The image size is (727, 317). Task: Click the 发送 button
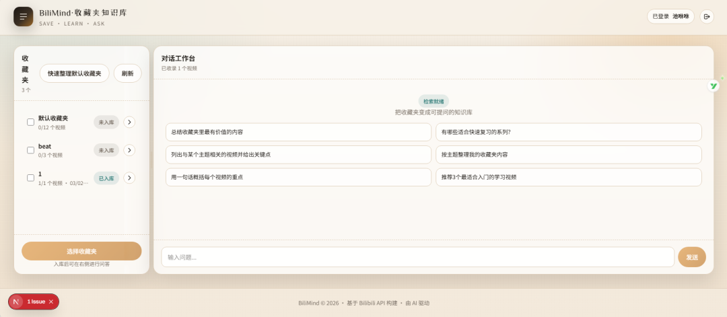pos(692,257)
